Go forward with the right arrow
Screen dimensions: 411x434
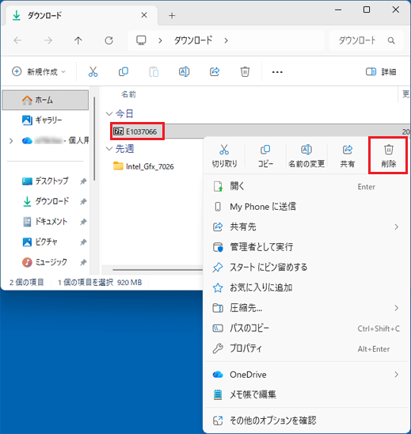(48, 40)
